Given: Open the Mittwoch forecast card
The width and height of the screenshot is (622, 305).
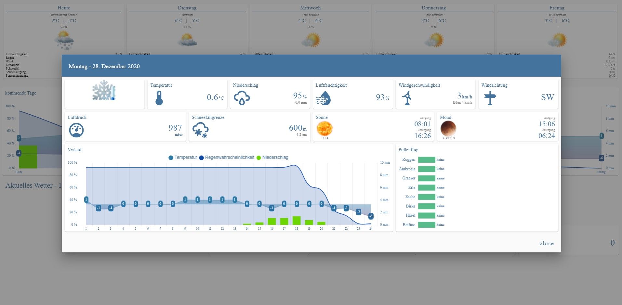Looking at the screenshot, I should point(311,29).
